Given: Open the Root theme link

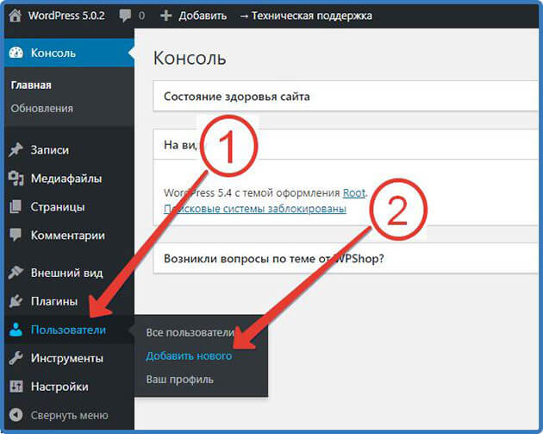Looking at the screenshot, I should coord(354,192).
